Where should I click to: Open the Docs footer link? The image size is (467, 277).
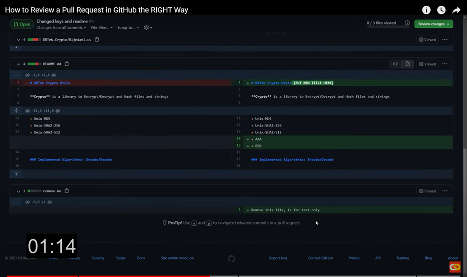140,258
